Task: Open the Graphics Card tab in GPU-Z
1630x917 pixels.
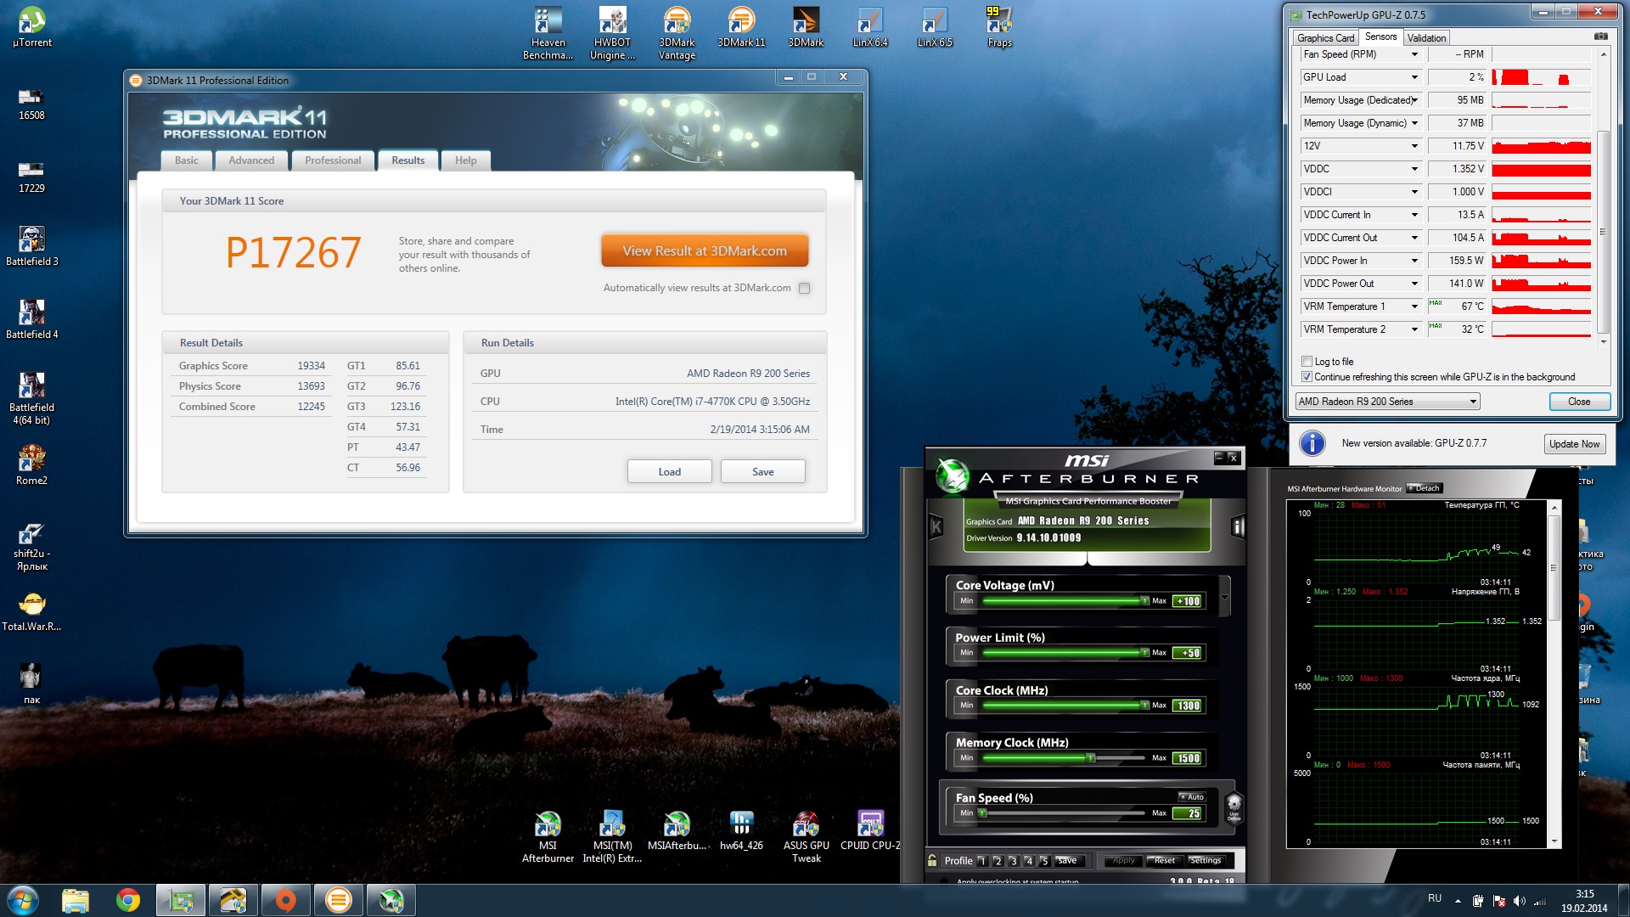Action: 1325,38
